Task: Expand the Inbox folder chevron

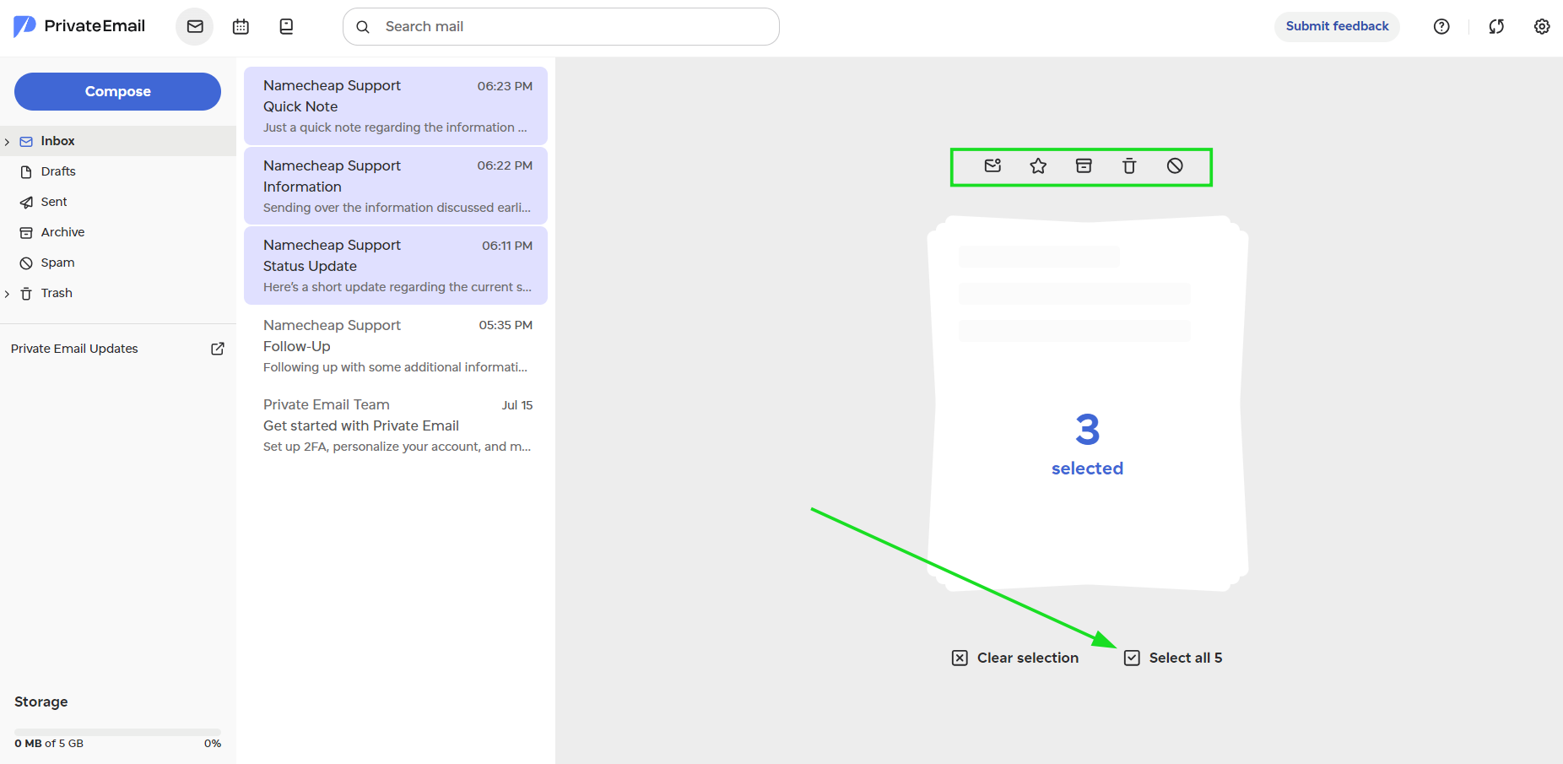Action: [x=7, y=142]
